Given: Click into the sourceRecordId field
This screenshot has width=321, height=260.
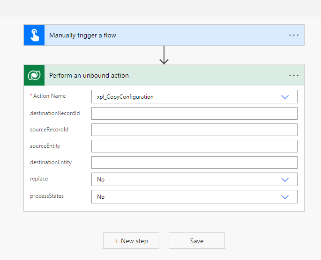Looking at the screenshot, I should pos(194,130).
